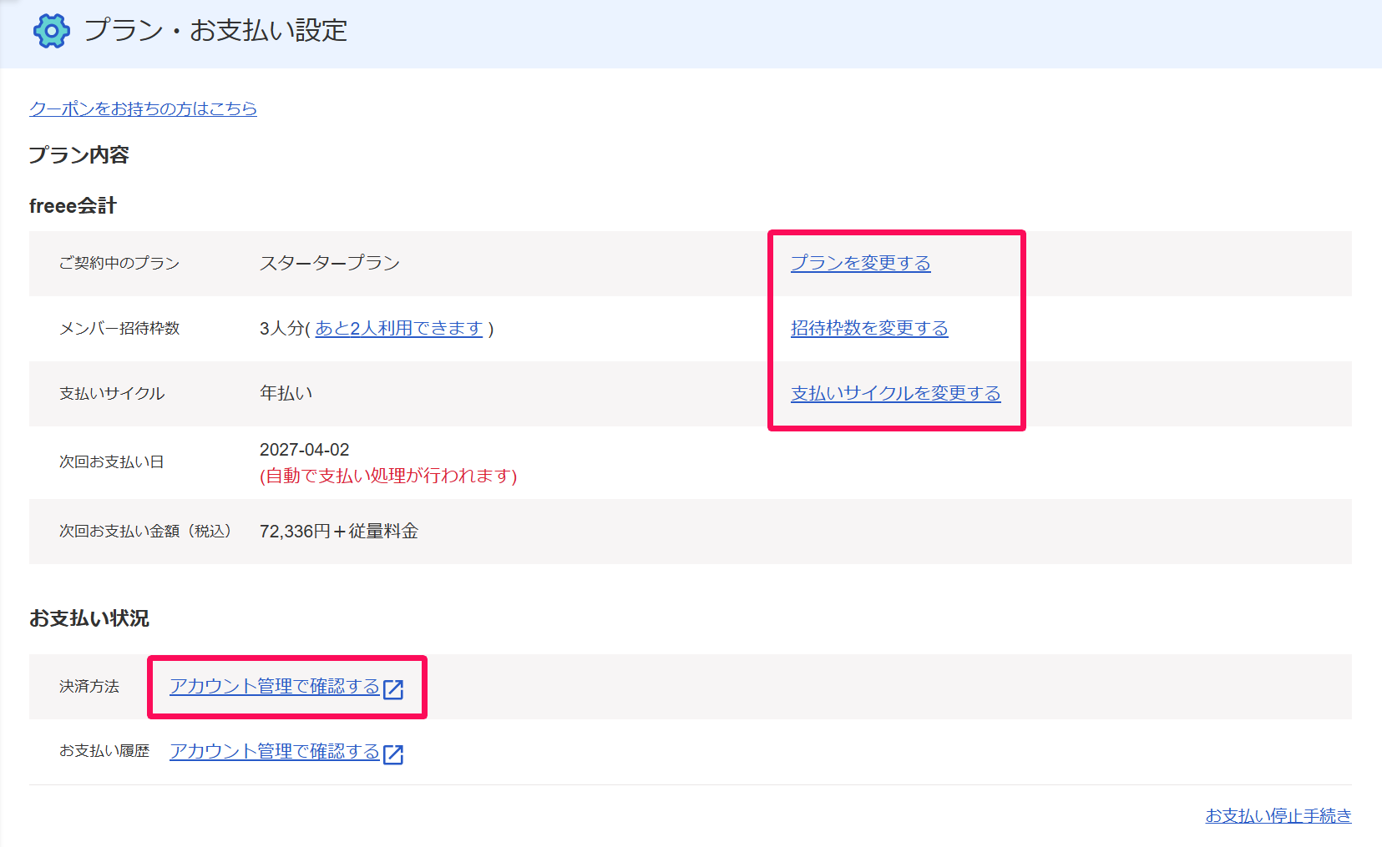
Task: Click プランを変更する link
Action: point(860,263)
